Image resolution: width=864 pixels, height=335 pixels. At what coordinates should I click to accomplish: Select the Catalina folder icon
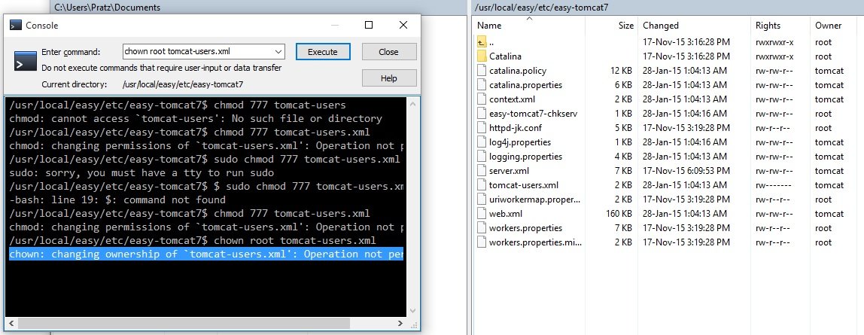(482, 56)
